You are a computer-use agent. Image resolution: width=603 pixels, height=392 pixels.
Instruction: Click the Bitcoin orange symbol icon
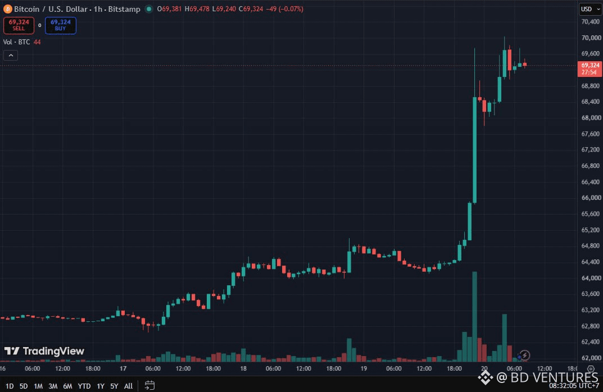8,9
